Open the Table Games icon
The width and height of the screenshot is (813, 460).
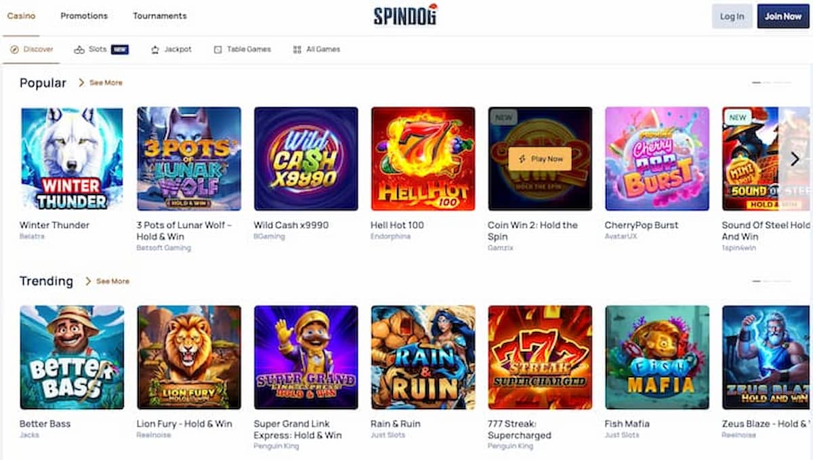point(217,49)
